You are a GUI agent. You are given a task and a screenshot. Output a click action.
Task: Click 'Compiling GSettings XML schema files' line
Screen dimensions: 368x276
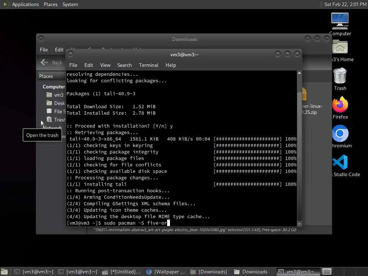pos(131,204)
